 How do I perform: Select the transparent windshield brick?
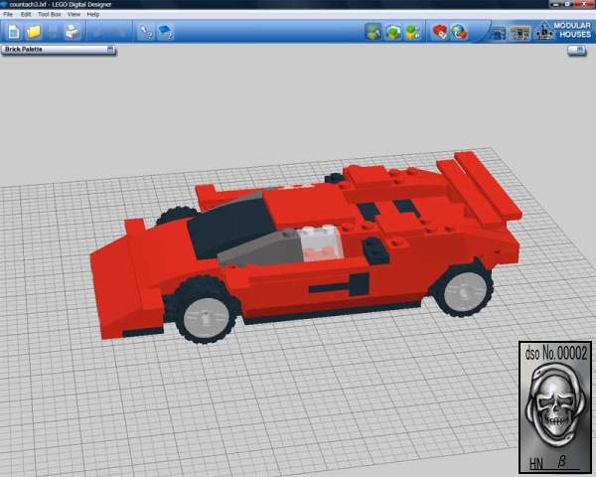(x=320, y=243)
